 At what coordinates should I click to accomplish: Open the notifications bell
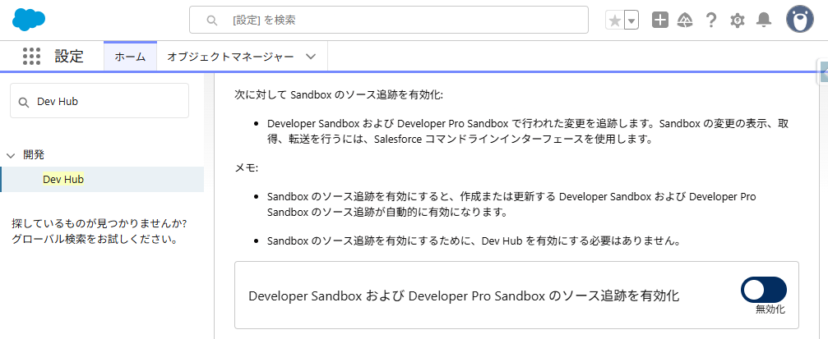pyautogui.click(x=764, y=20)
